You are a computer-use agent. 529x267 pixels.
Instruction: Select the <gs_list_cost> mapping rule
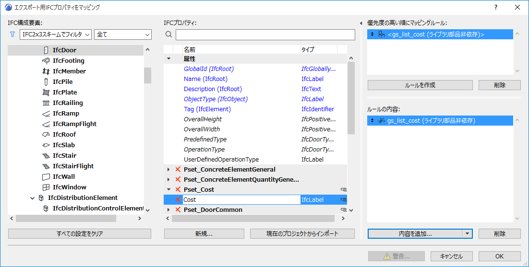click(440, 35)
